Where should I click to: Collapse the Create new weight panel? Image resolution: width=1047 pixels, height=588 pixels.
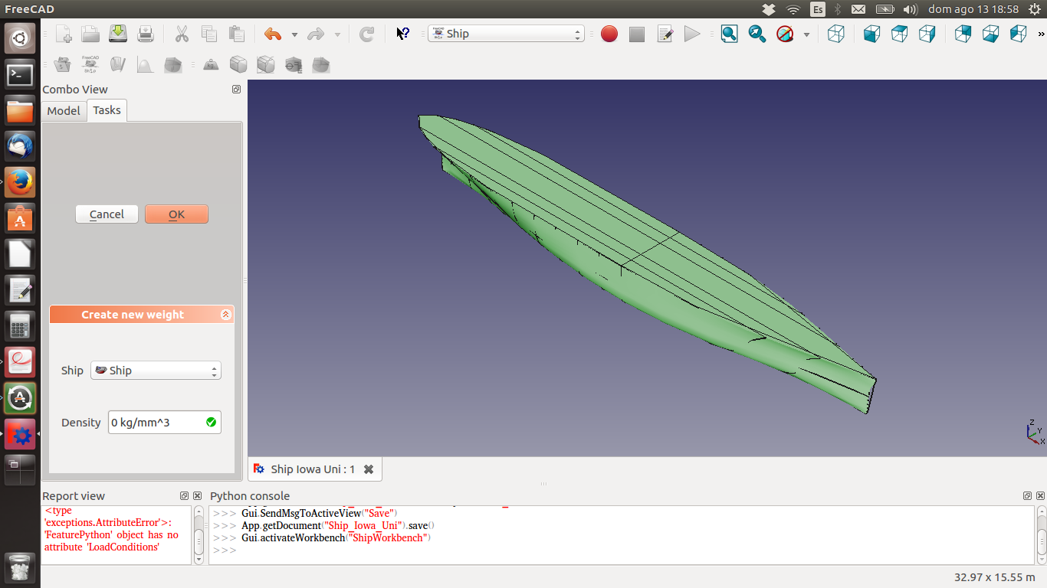225,315
